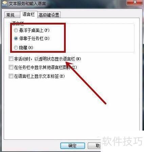Close the 文本服务和输入语言 dialog
This screenshot has height=152, width=144.
(x=135, y=2)
